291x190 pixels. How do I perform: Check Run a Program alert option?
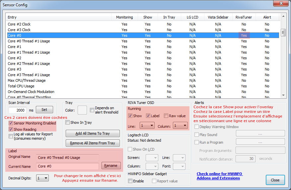[196, 142]
